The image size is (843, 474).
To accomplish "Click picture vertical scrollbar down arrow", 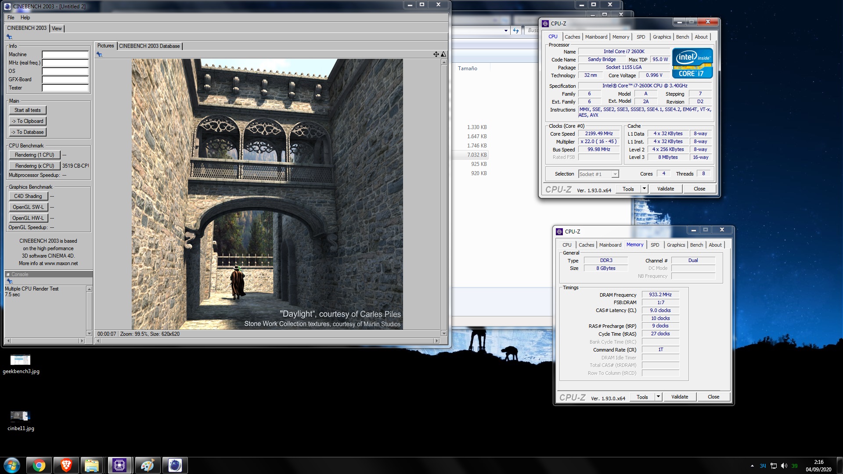I will (444, 334).
